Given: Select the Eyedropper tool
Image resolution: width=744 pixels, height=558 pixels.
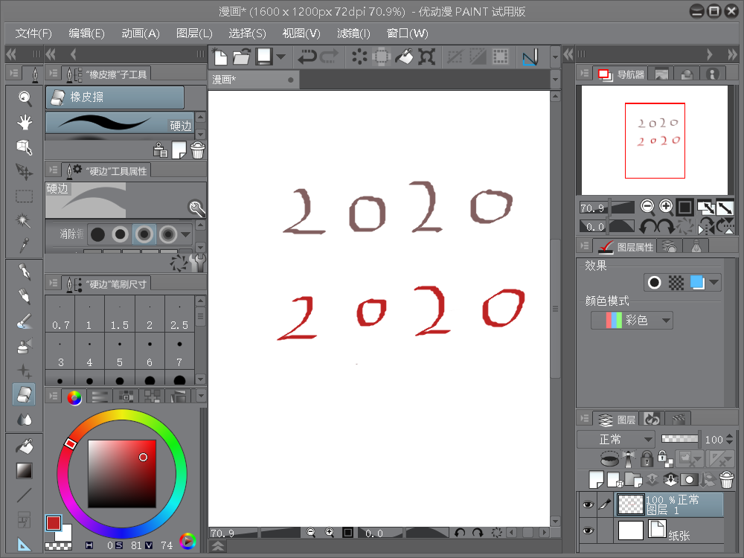Looking at the screenshot, I should [x=25, y=245].
